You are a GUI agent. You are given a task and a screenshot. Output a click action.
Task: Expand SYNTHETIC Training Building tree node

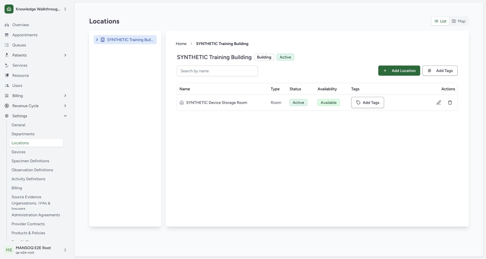click(x=97, y=40)
